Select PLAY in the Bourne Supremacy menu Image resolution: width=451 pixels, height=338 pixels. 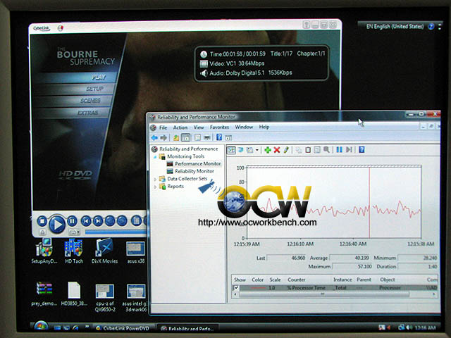click(x=99, y=77)
